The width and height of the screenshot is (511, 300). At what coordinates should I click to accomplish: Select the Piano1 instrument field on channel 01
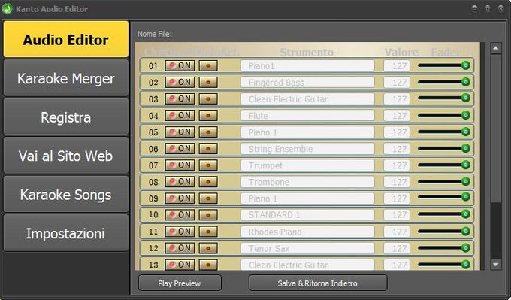click(307, 66)
